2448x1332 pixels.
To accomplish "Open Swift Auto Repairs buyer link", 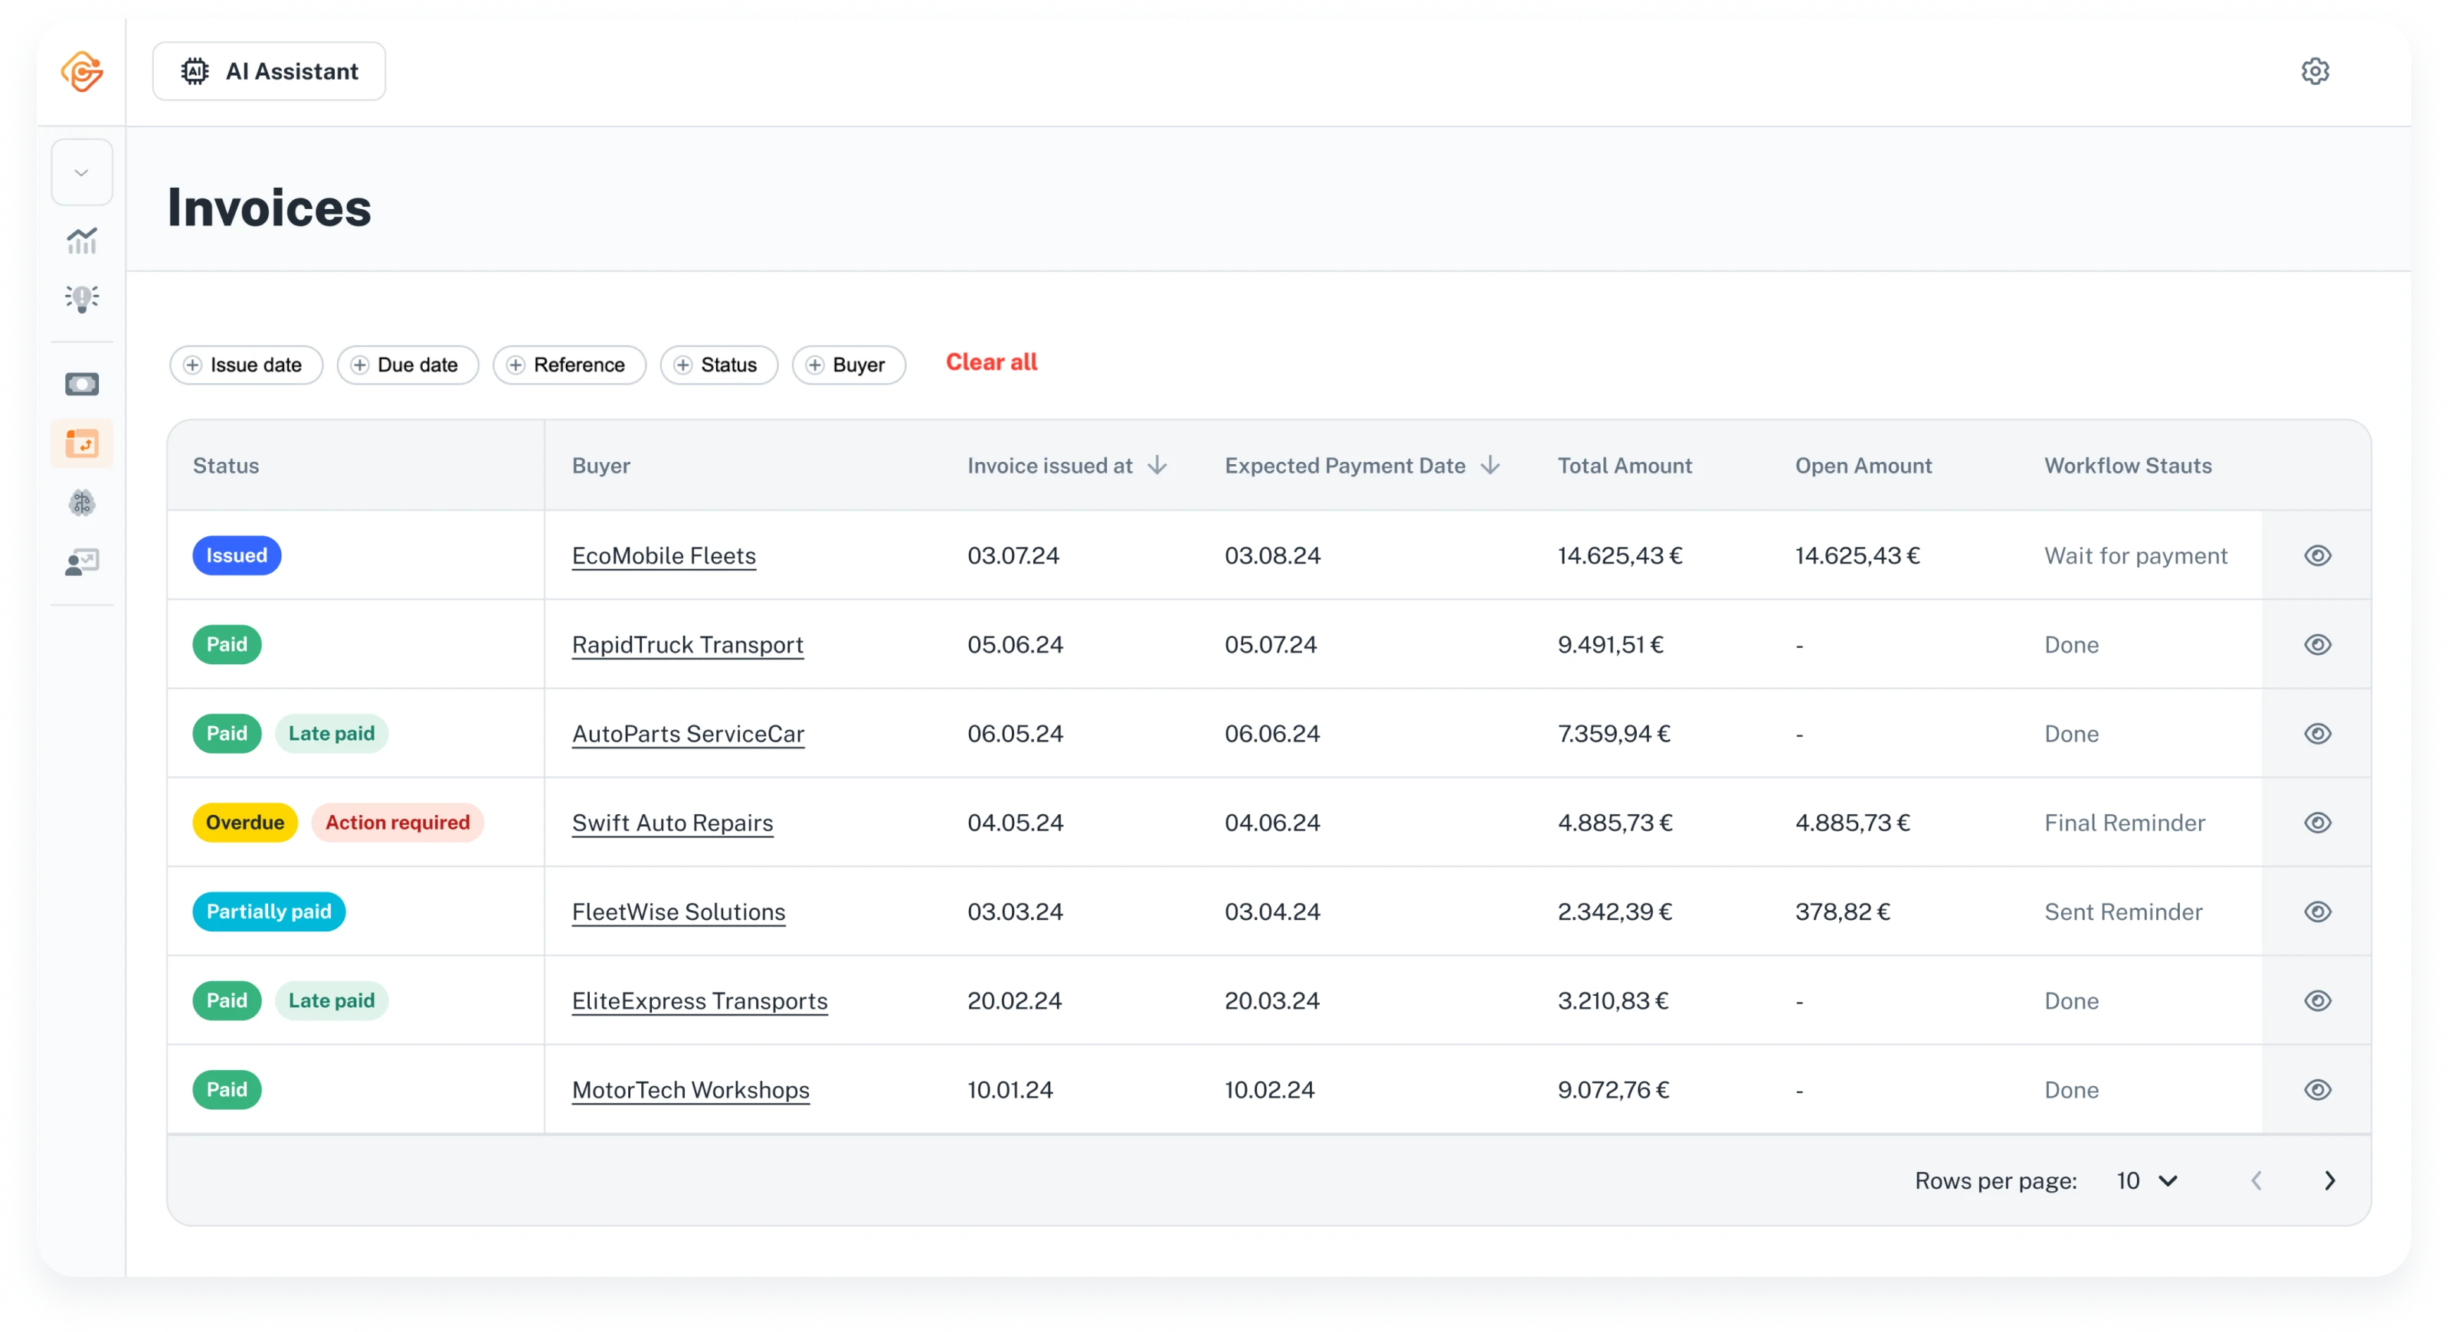I will (672, 823).
